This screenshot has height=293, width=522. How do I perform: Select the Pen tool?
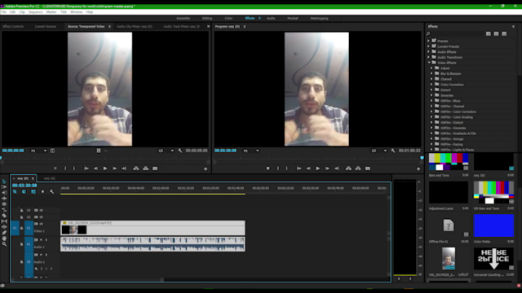4,233
